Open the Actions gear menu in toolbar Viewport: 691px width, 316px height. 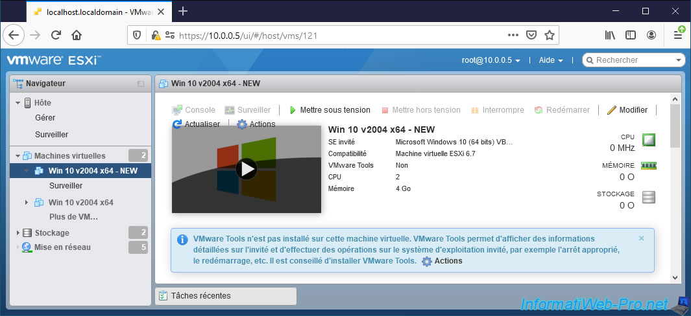tap(256, 124)
